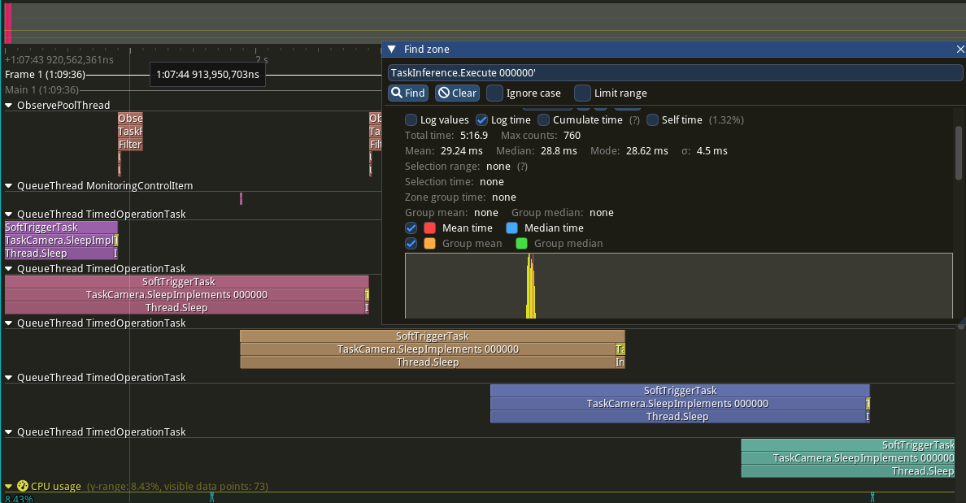The image size is (966, 503).
Task: Enable the Self time checkbox
Action: pyautogui.click(x=652, y=119)
